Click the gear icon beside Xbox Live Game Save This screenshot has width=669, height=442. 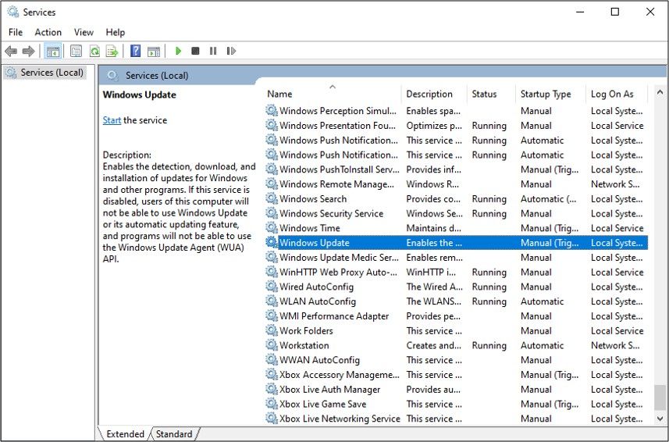(272, 404)
